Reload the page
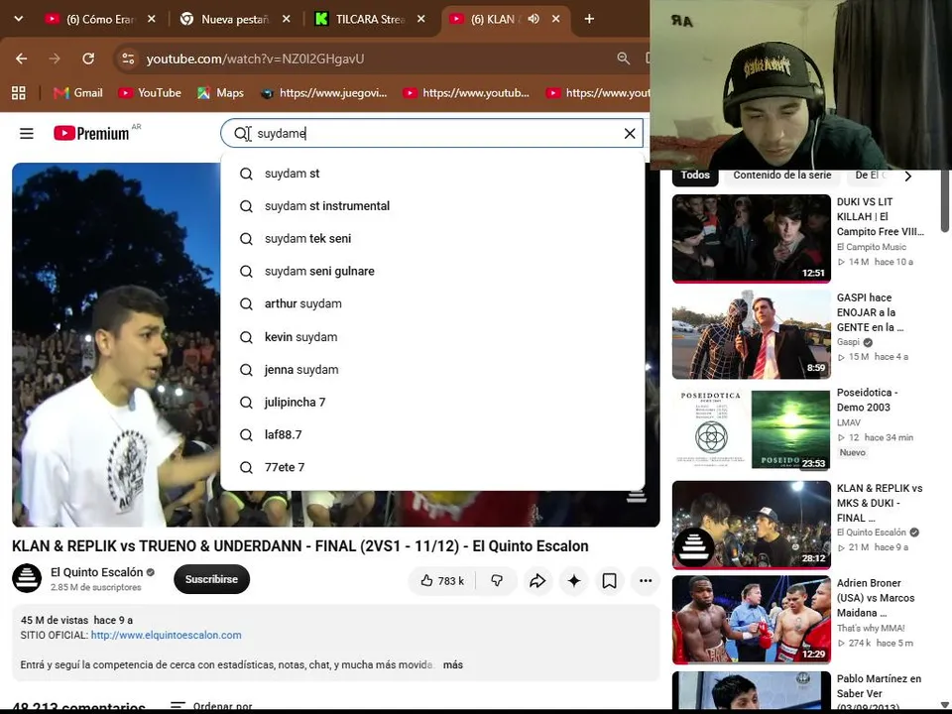This screenshot has width=952, height=714. (x=88, y=59)
